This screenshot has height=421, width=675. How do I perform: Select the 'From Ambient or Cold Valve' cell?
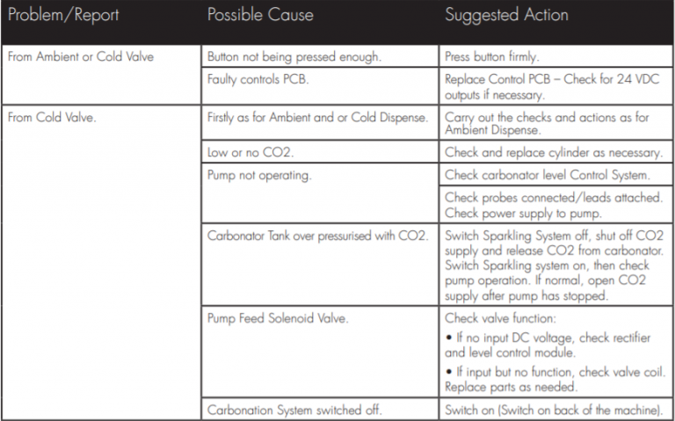click(80, 58)
